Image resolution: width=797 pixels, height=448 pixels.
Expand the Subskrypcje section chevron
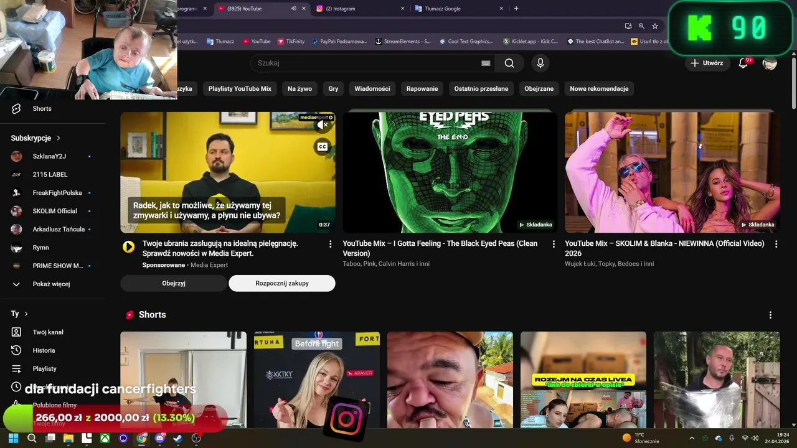59,138
